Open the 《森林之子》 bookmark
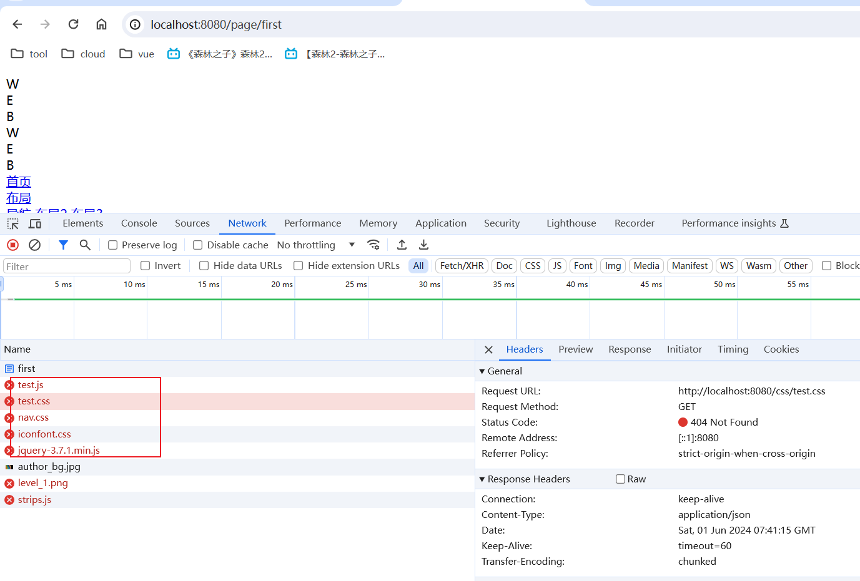The image size is (860, 581). click(x=220, y=54)
